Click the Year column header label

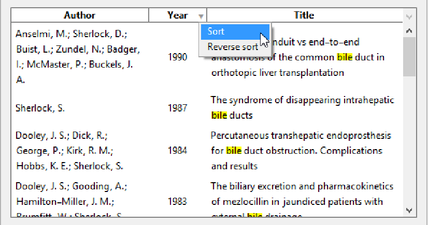[177, 15]
